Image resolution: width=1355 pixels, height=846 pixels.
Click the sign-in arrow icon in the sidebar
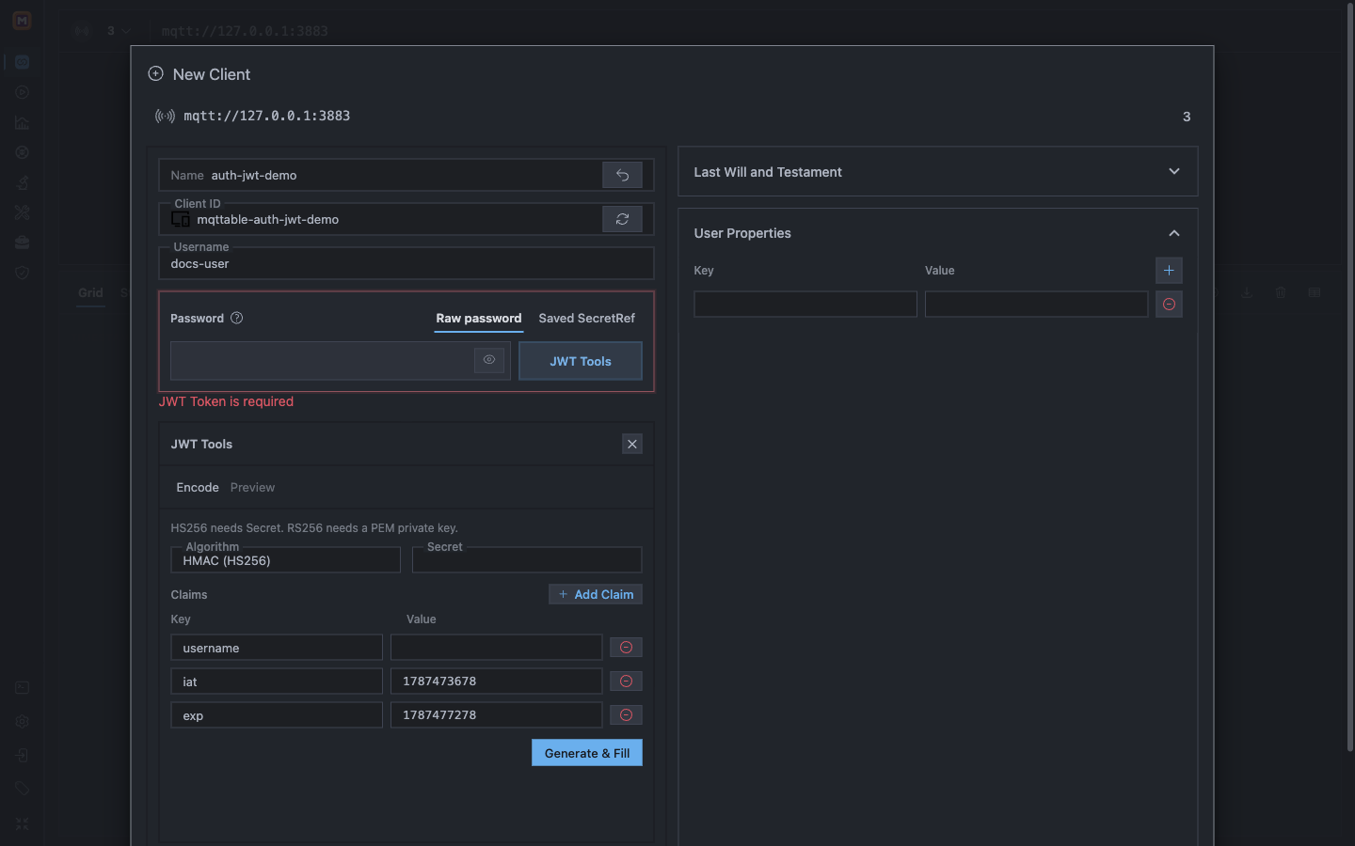22,756
